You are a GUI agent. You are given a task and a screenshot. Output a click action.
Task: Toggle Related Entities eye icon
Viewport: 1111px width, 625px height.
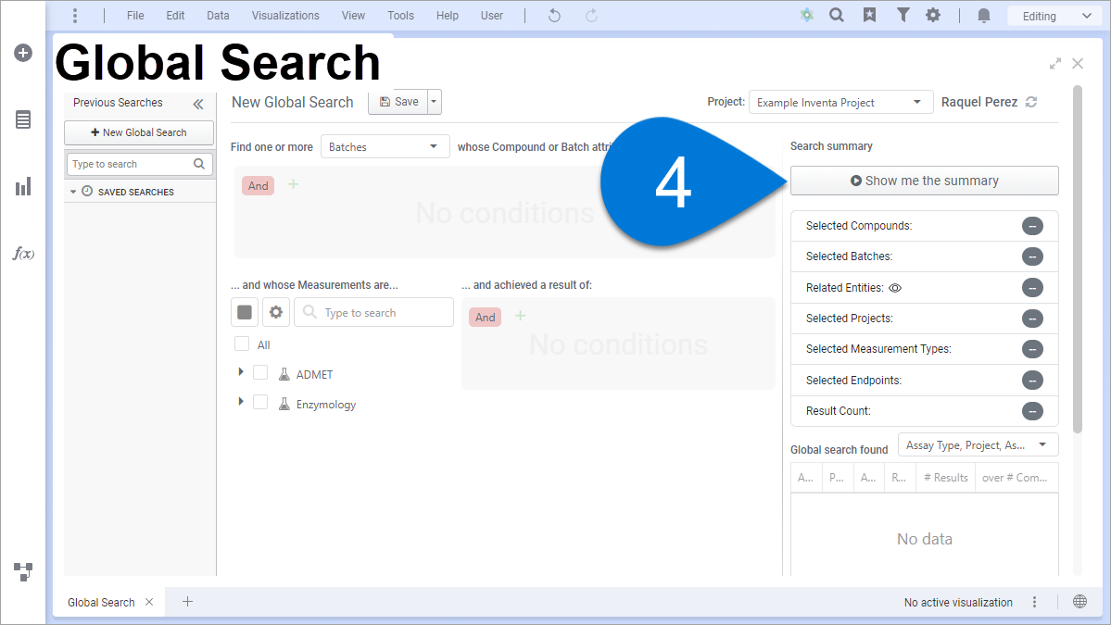tap(895, 288)
